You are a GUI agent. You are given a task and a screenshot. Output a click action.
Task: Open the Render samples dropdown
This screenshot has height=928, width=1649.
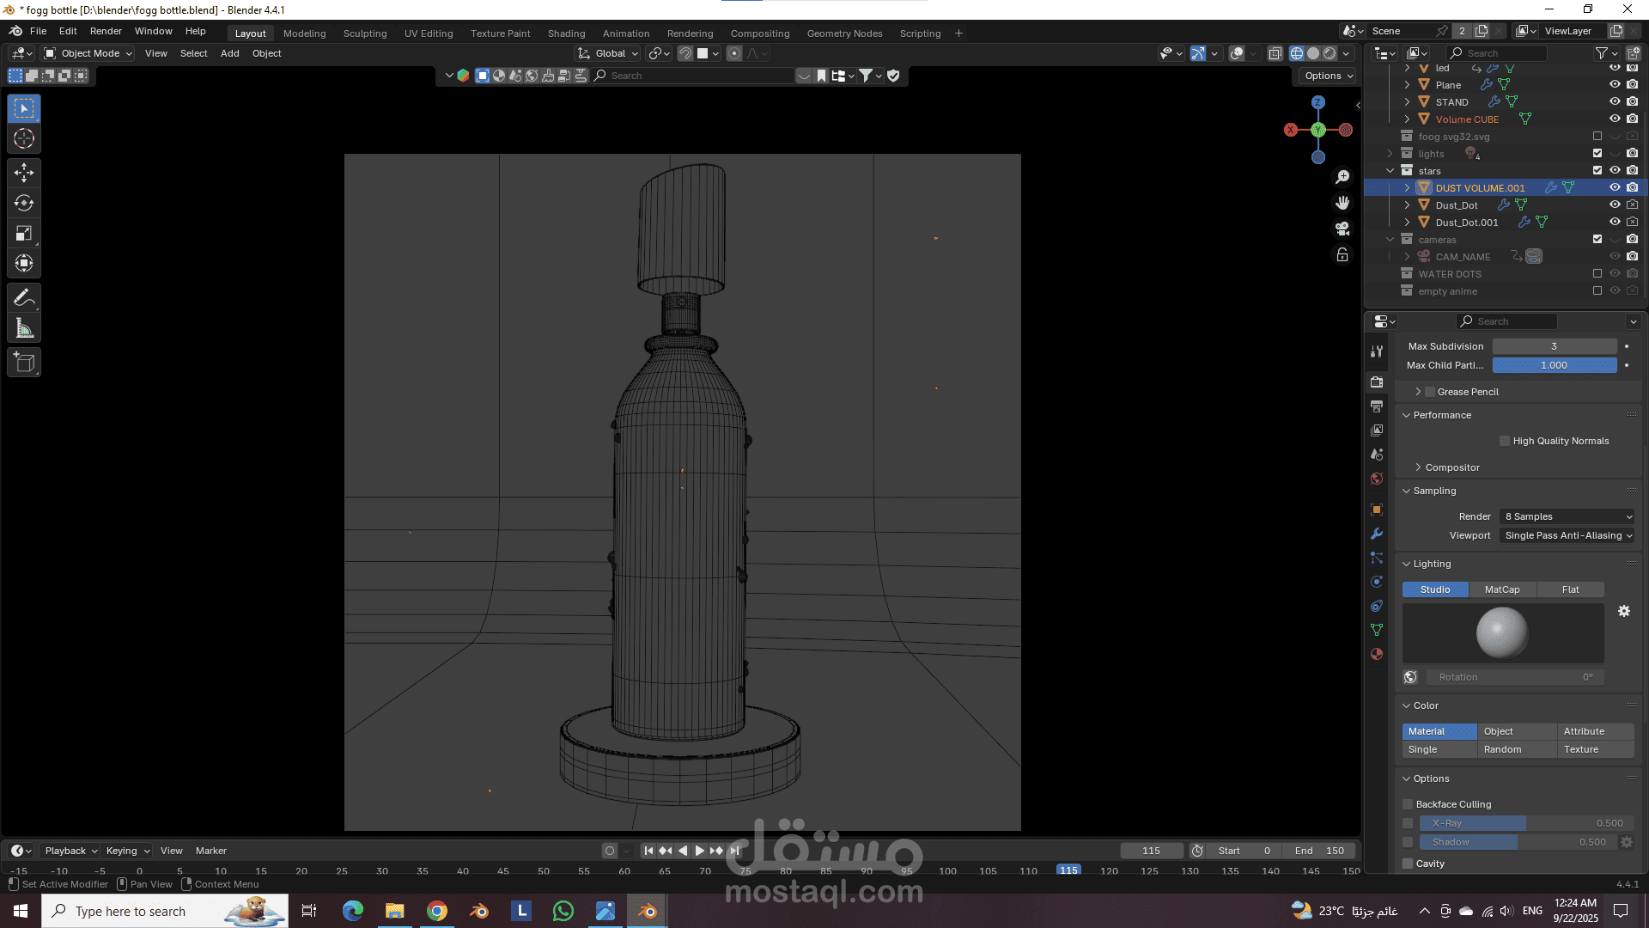(1567, 516)
